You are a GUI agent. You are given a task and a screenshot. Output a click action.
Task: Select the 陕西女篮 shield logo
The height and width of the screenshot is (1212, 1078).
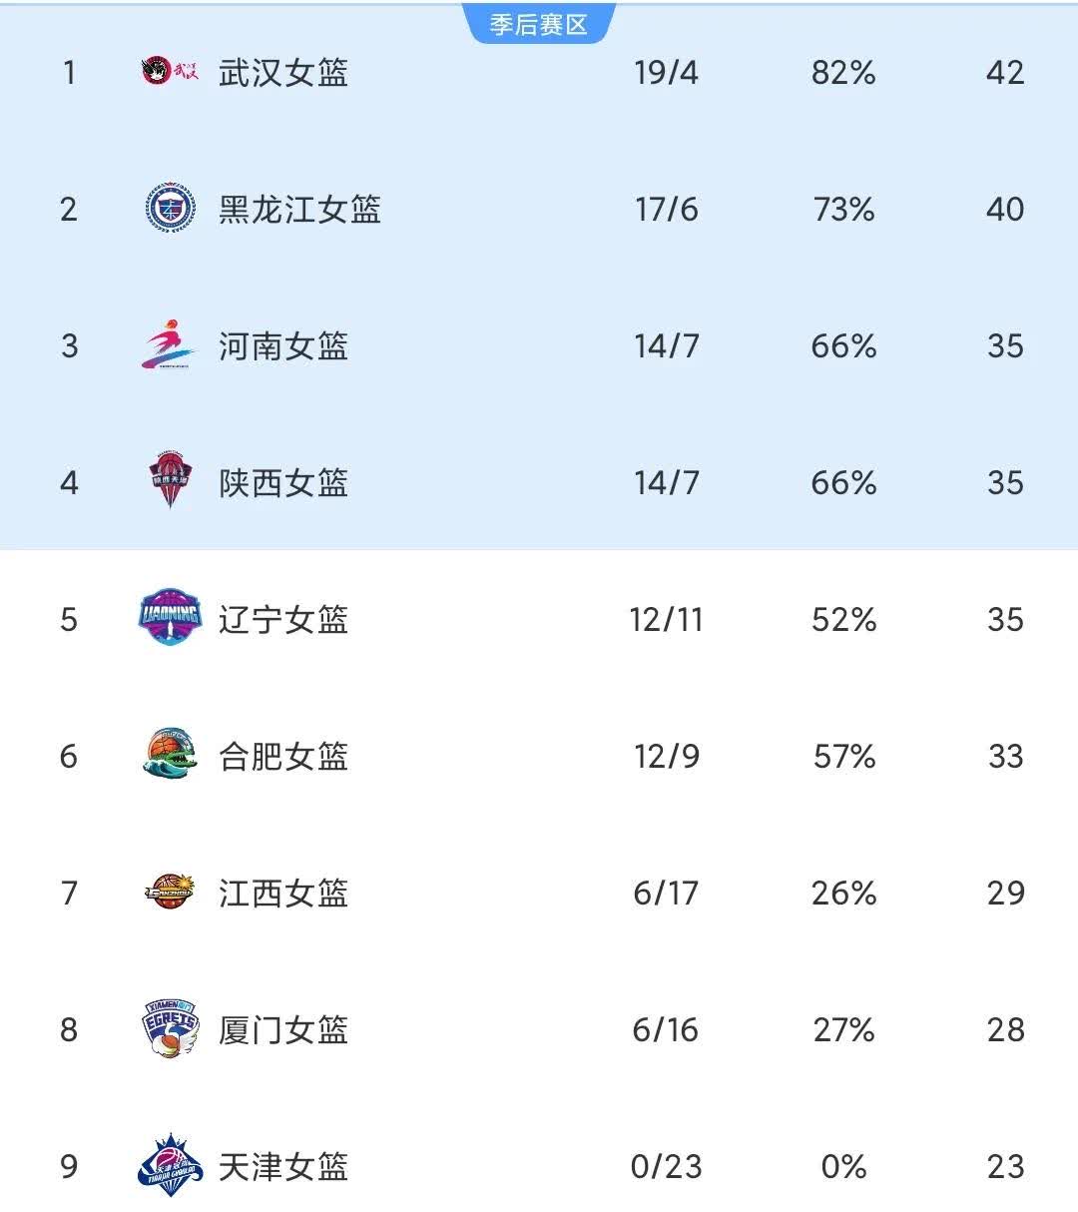tap(170, 481)
